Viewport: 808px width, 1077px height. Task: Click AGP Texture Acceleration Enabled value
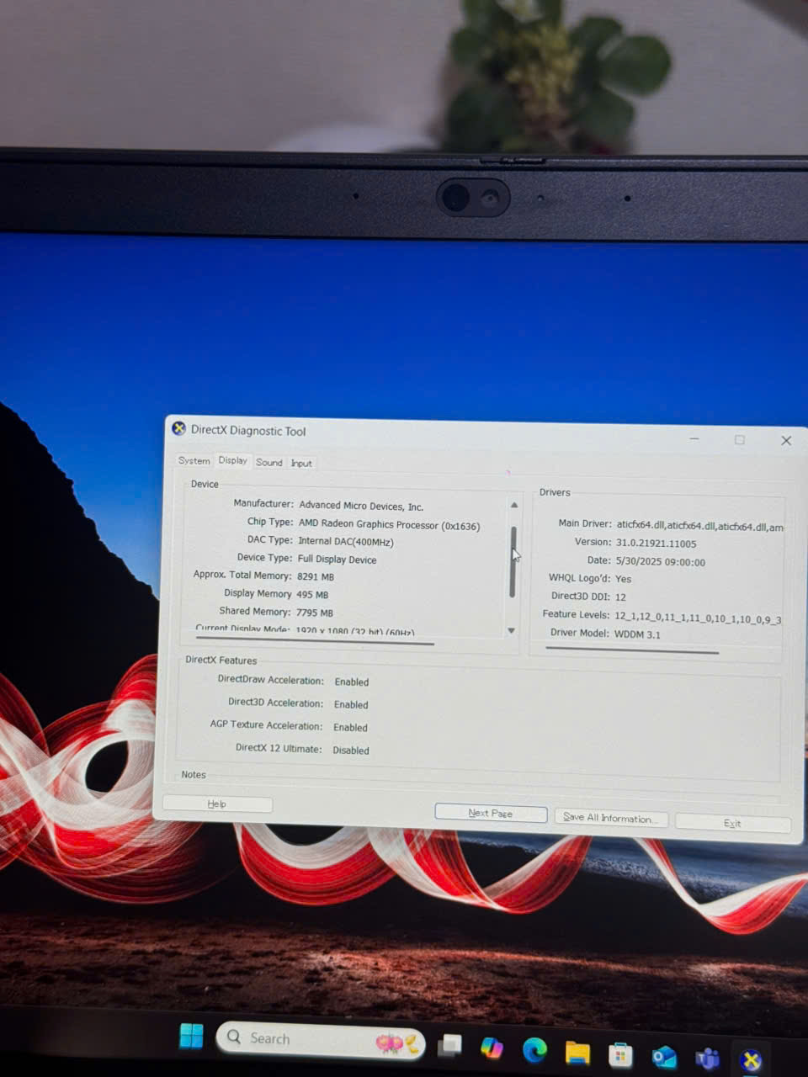pyautogui.click(x=350, y=727)
